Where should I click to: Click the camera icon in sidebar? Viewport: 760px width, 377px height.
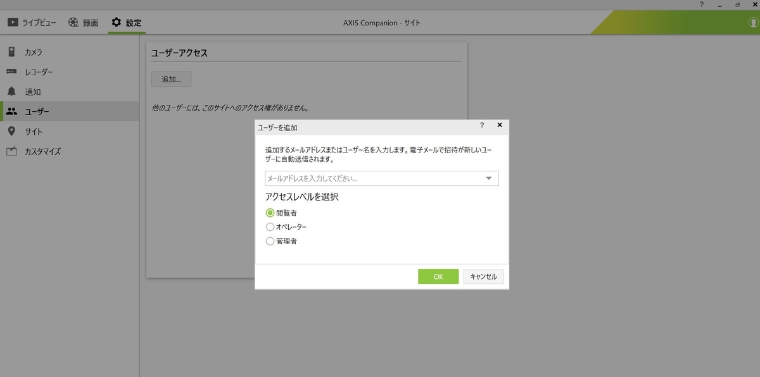click(11, 52)
